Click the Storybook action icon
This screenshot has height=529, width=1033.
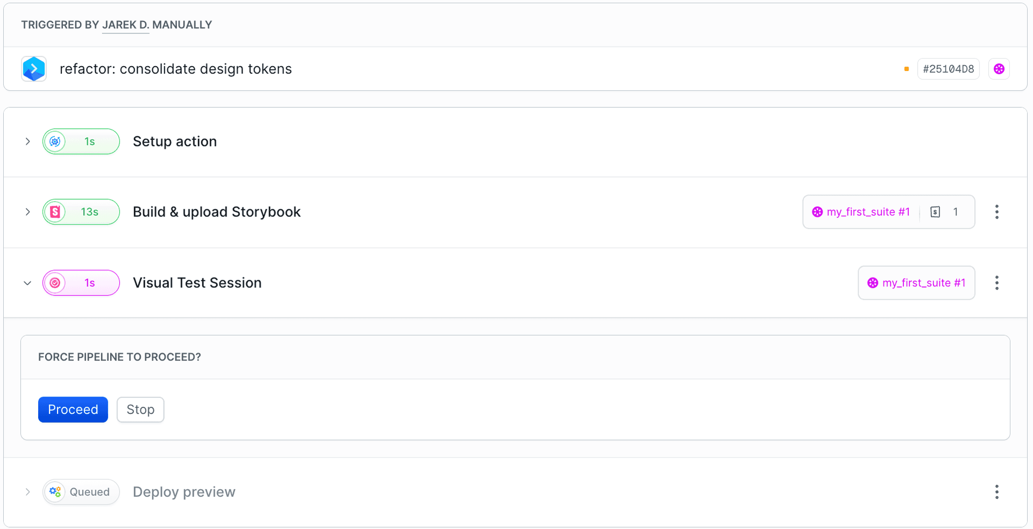tap(55, 212)
